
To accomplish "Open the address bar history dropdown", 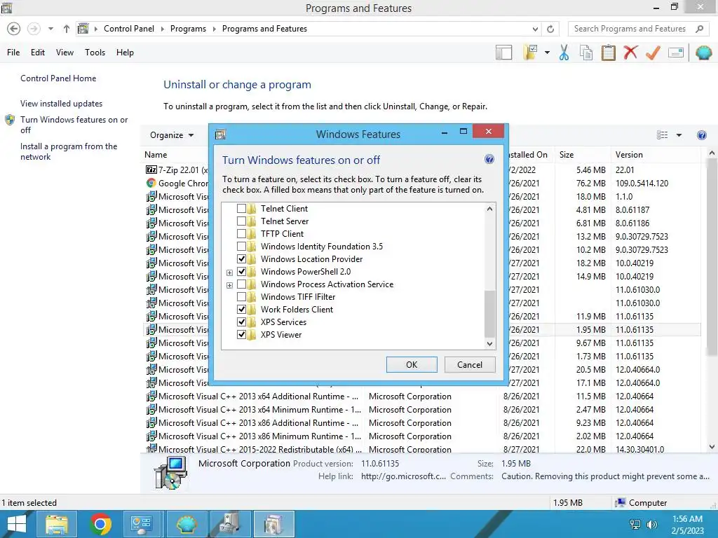I will [535, 29].
